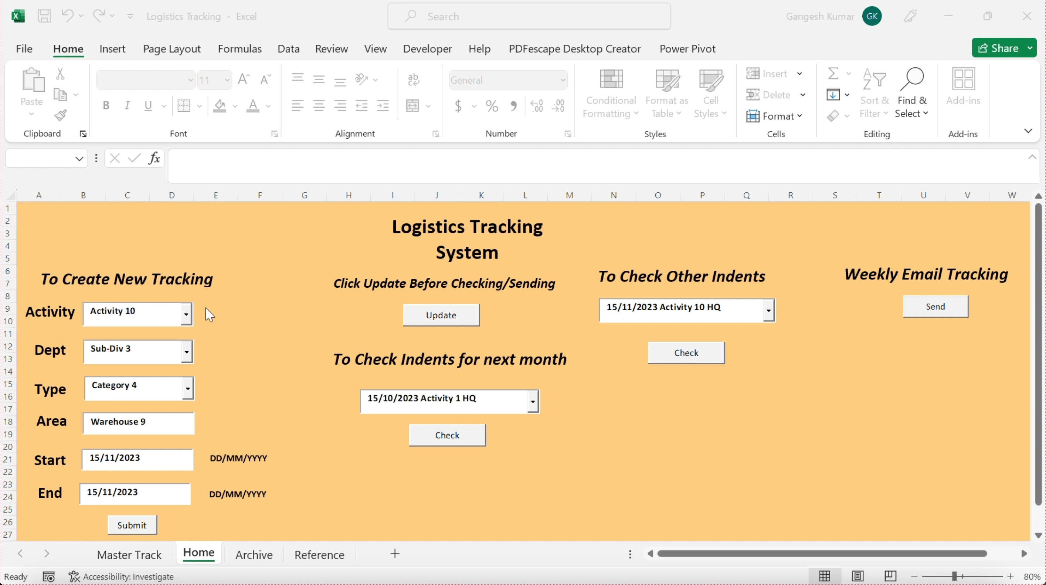Expand the Dept Sub-Div 3 dropdown
1046x585 pixels.
tap(187, 352)
